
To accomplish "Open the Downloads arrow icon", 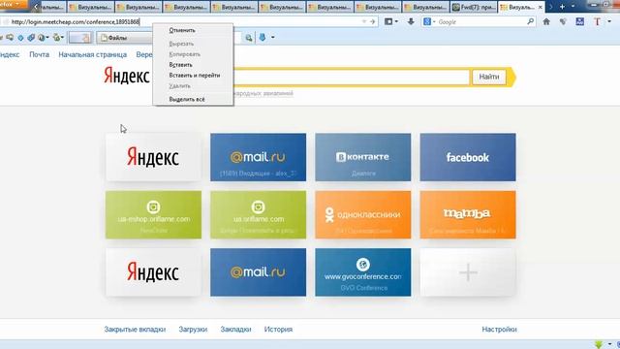I will tap(411, 21).
